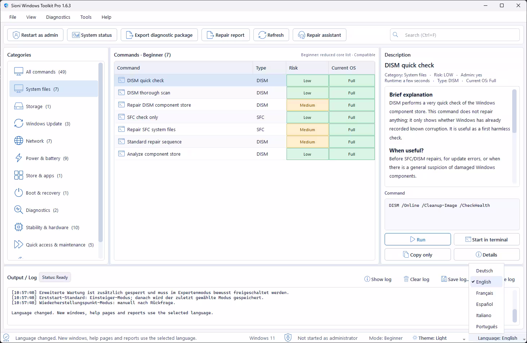Open the Help menu
The width and height of the screenshot is (527, 343).
tap(106, 17)
